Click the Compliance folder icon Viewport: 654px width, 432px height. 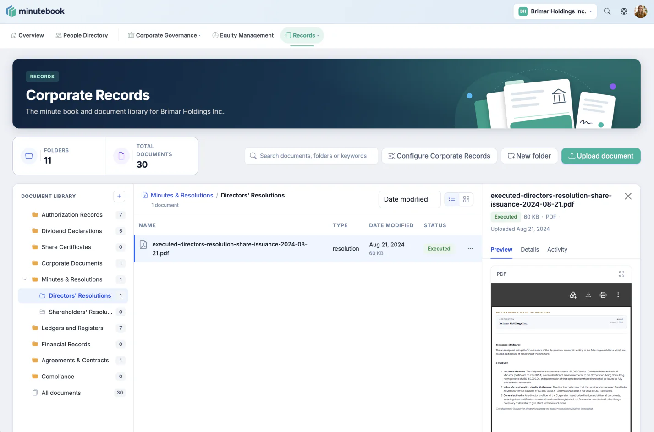point(35,377)
